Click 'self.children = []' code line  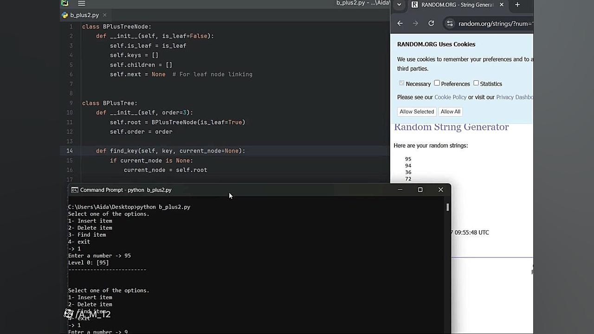(x=141, y=65)
